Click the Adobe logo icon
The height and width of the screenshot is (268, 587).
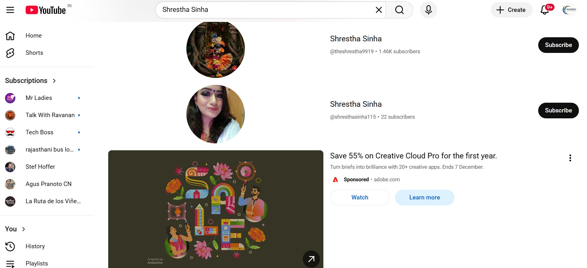pos(335,180)
